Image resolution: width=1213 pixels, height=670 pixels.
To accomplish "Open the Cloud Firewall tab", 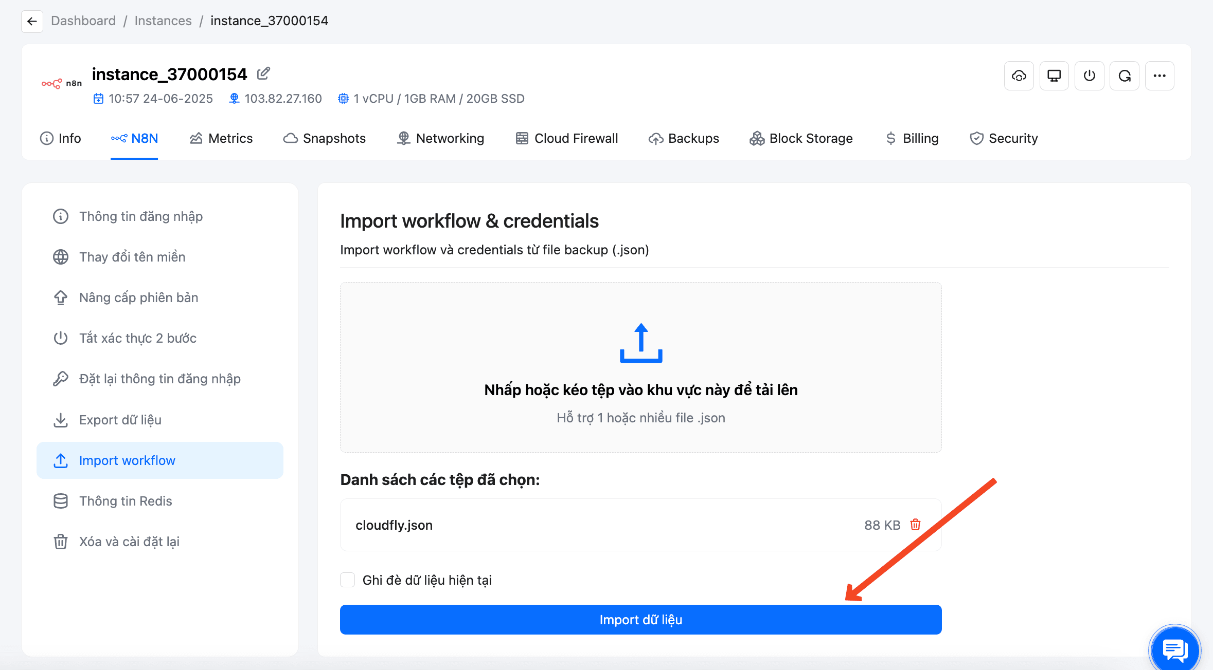I will pos(567,138).
